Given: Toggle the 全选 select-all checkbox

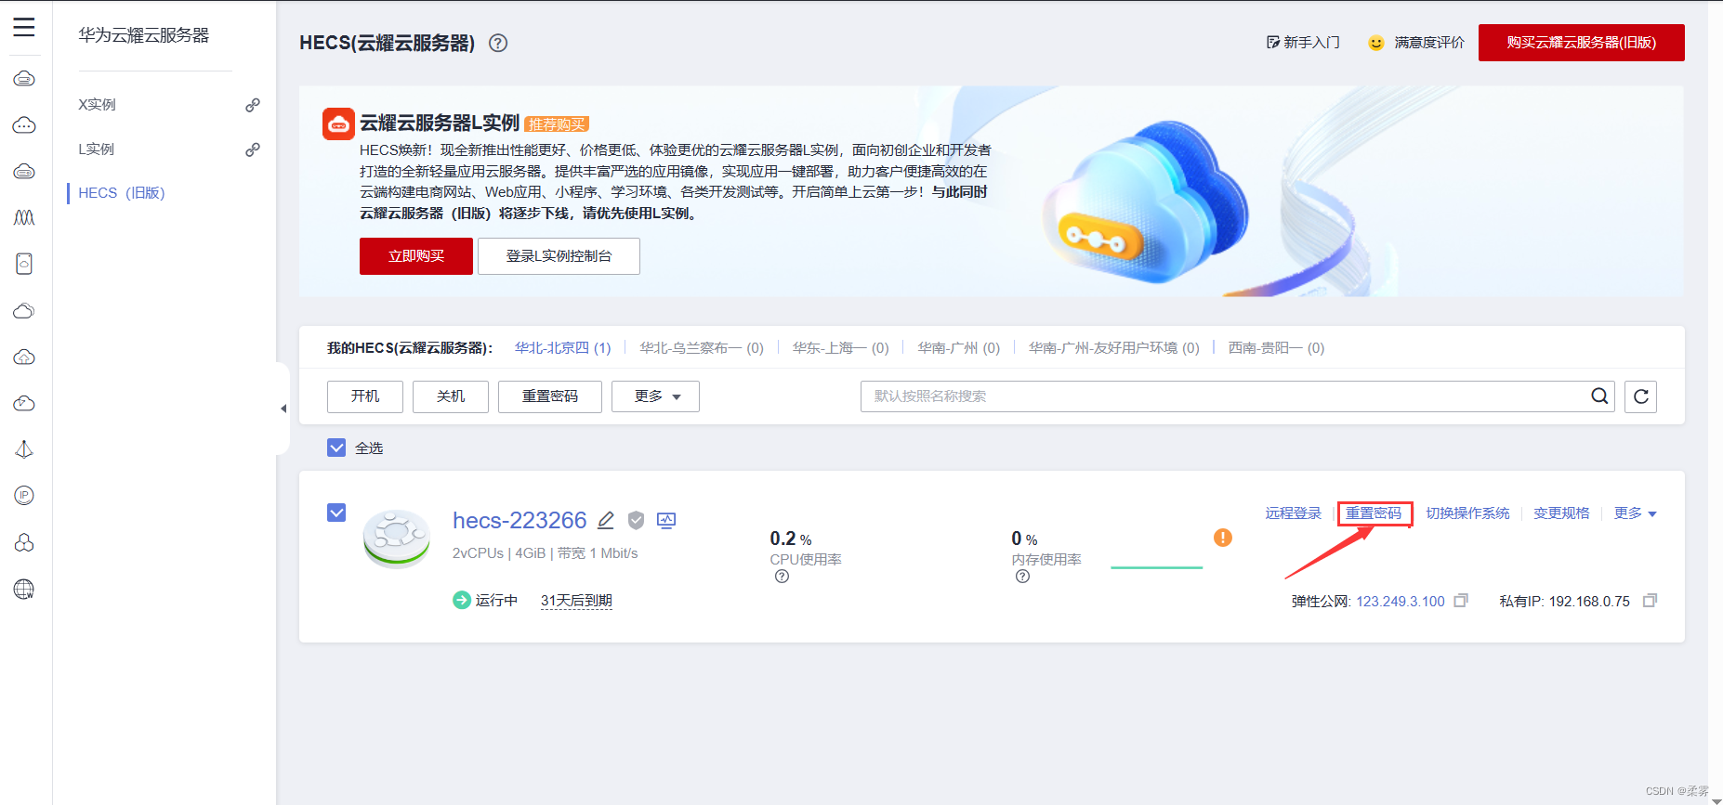Looking at the screenshot, I should (336, 448).
